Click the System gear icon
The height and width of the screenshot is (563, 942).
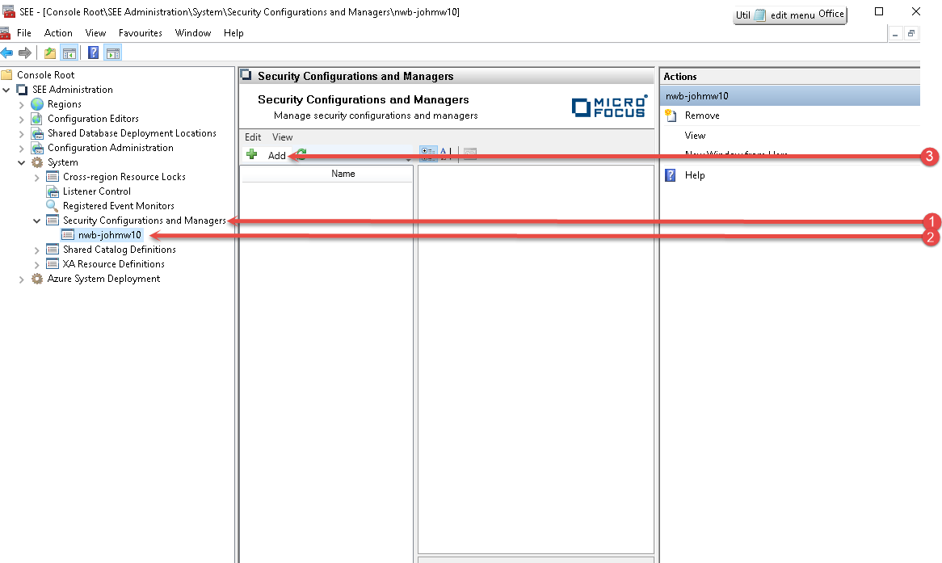[37, 162]
